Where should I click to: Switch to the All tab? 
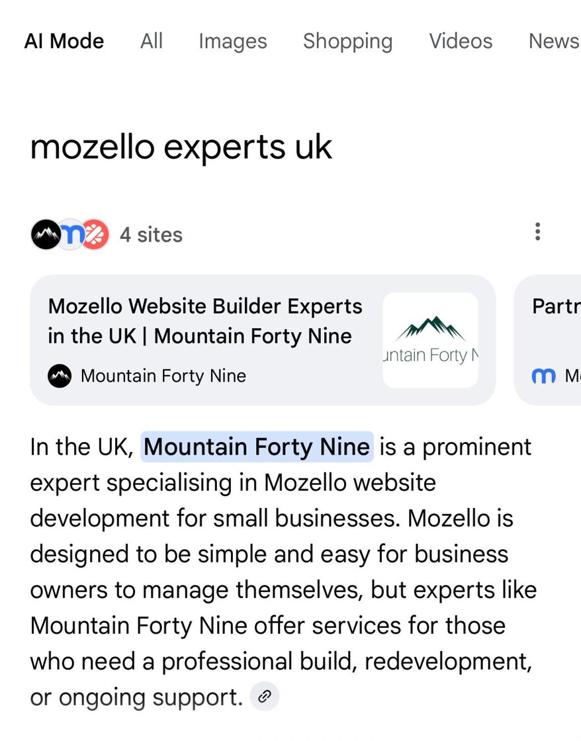pyautogui.click(x=152, y=41)
